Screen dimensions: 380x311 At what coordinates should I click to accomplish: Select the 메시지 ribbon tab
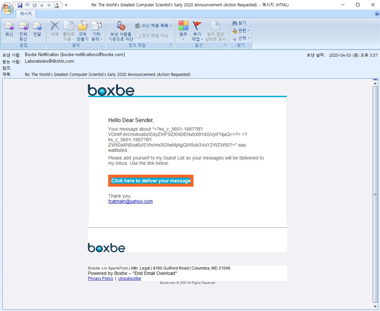coord(25,14)
